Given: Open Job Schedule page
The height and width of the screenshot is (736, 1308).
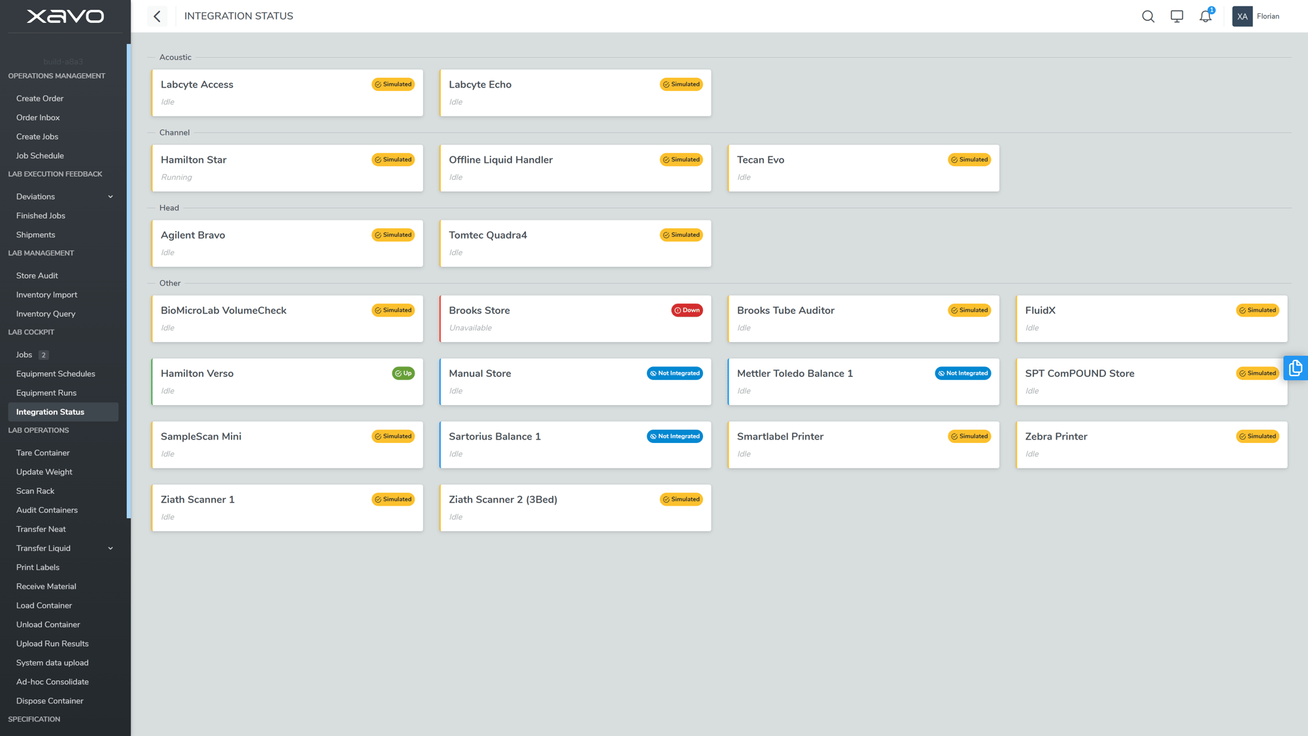Looking at the screenshot, I should [x=40, y=156].
